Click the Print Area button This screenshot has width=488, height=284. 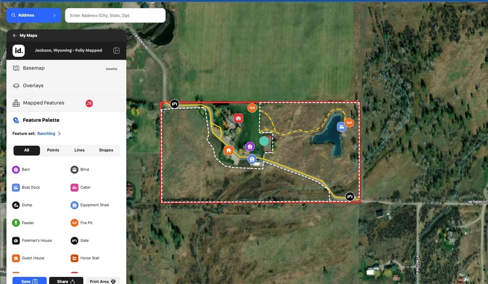point(101,280)
